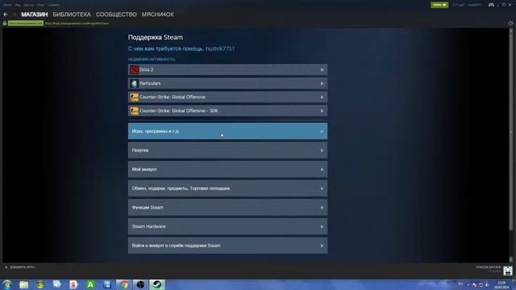This screenshot has width=516, height=290.
Task: Open the Справка menu in menu bar
Action: [x=53, y=5]
